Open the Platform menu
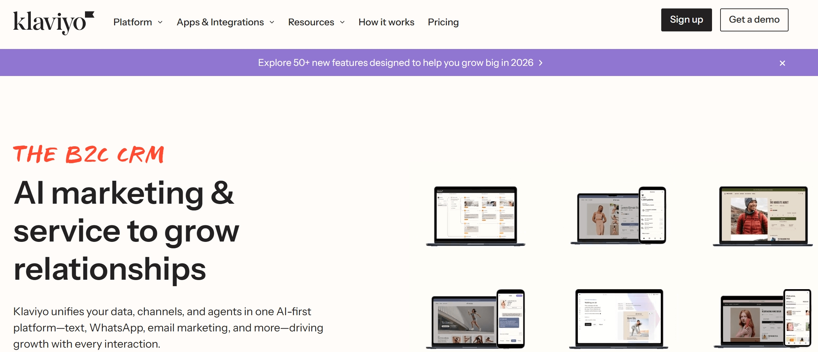The image size is (818, 352). (x=133, y=22)
